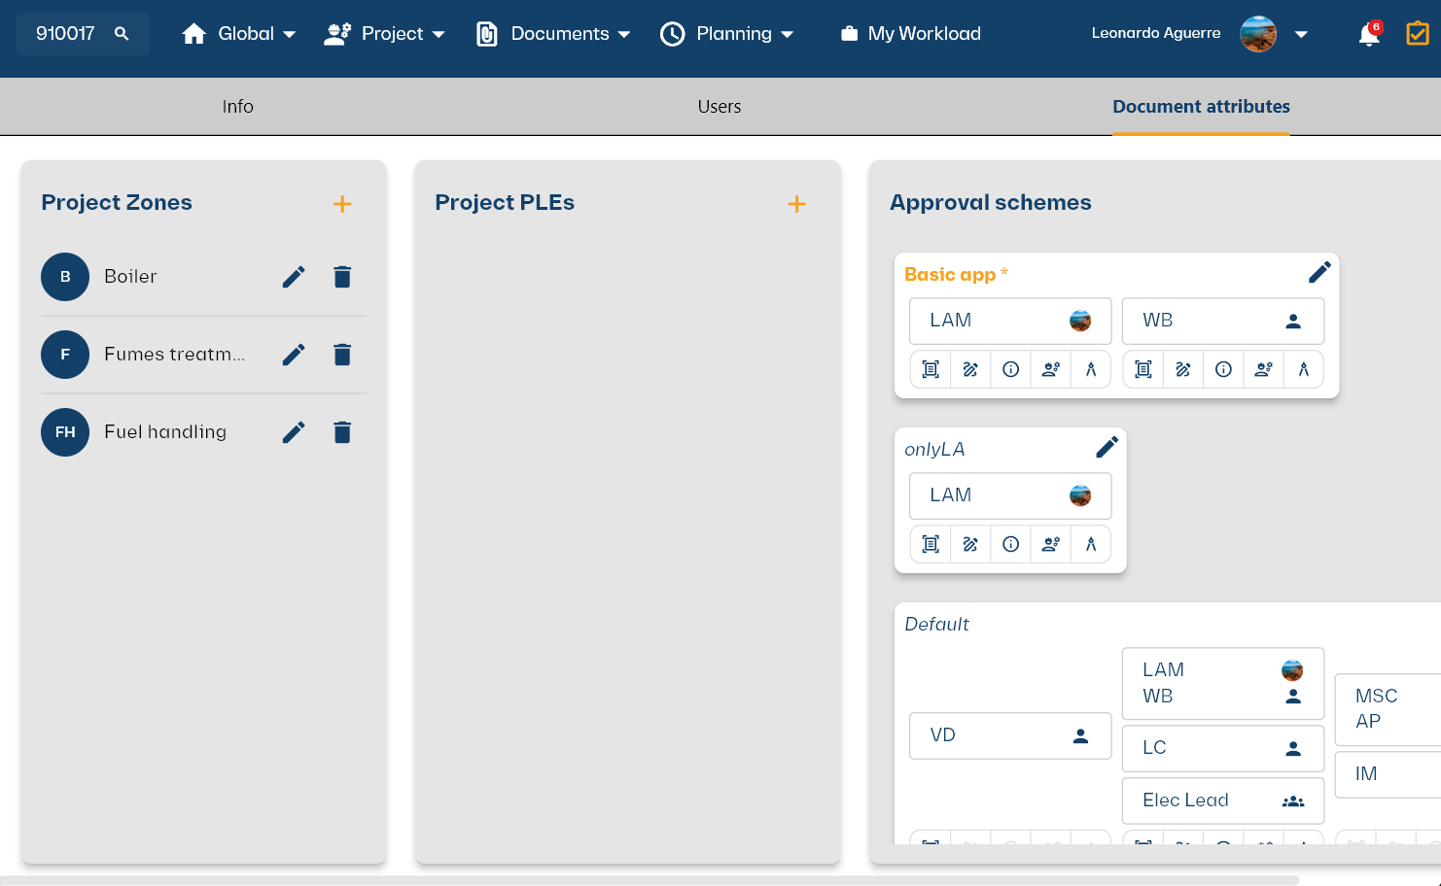
Task: Click compass icon under Basic app LAM
Action: coord(1091,369)
